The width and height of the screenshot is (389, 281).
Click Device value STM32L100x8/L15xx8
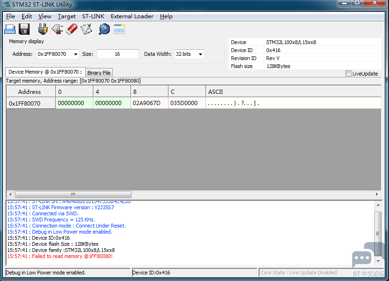pos(291,42)
